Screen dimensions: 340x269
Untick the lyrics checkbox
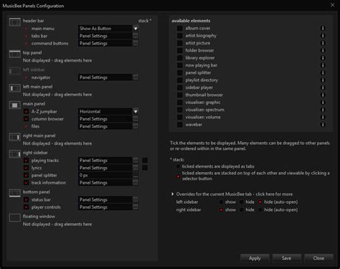[26, 168]
